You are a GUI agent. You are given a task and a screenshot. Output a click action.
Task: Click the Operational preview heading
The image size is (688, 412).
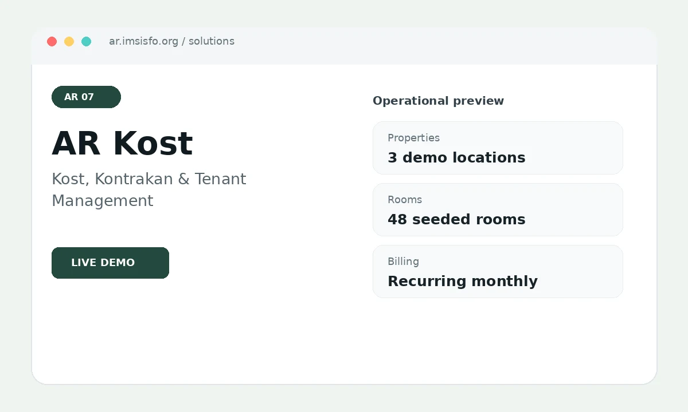click(x=438, y=101)
